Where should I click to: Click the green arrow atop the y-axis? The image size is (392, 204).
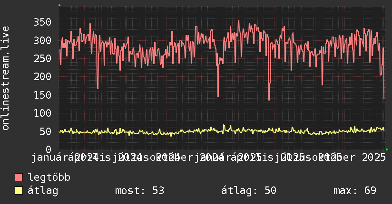tap(59, 5)
